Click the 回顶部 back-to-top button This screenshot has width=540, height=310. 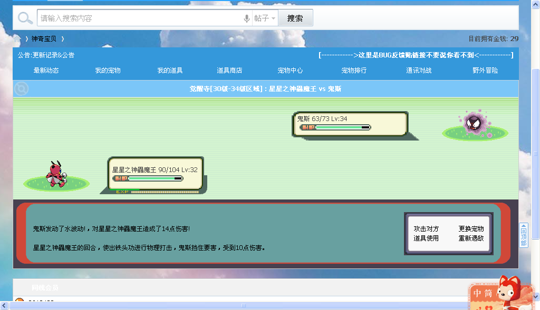point(524,235)
